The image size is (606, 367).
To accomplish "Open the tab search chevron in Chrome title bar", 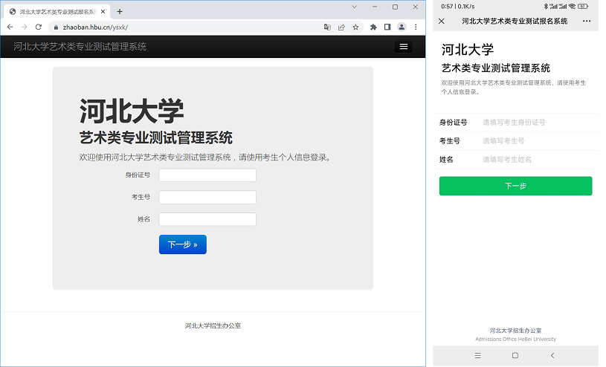I will point(355,7).
